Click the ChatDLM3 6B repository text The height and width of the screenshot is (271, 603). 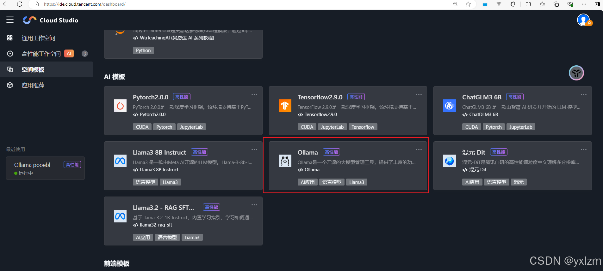point(483,115)
